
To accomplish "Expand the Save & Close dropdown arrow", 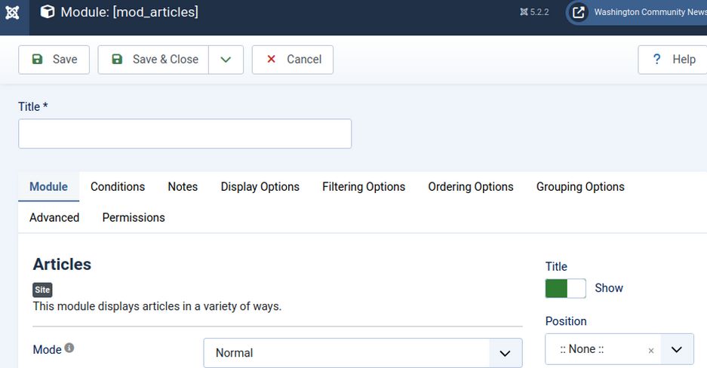I will point(226,60).
